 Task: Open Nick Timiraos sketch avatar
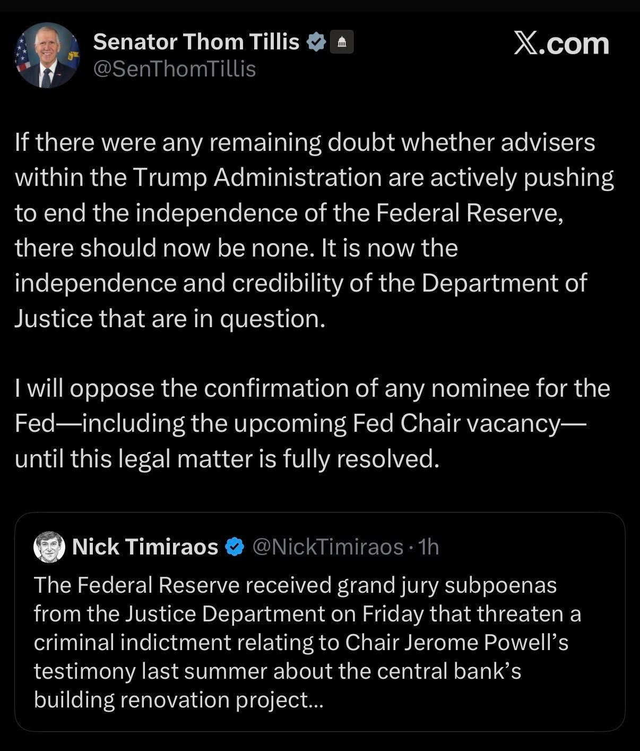[49, 547]
